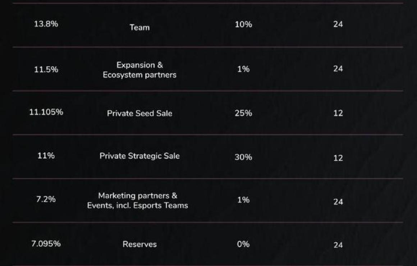Select Marketing partners & Events label
The width and height of the screenshot is (417, 266).
click(137, 201)
